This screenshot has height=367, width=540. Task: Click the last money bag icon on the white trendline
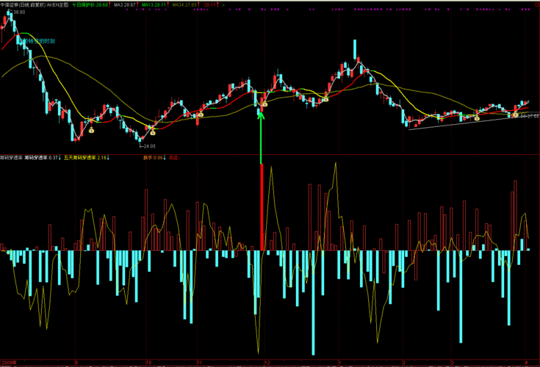515,115
